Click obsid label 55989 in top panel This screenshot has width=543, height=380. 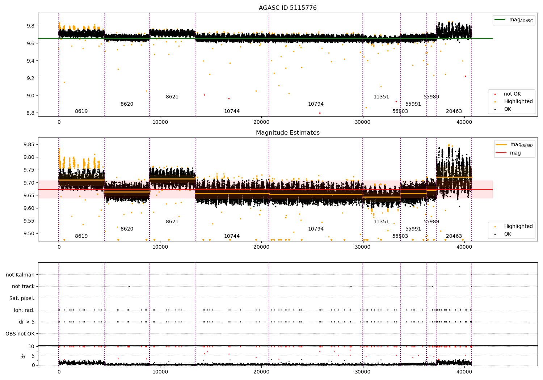click(432, 97)
